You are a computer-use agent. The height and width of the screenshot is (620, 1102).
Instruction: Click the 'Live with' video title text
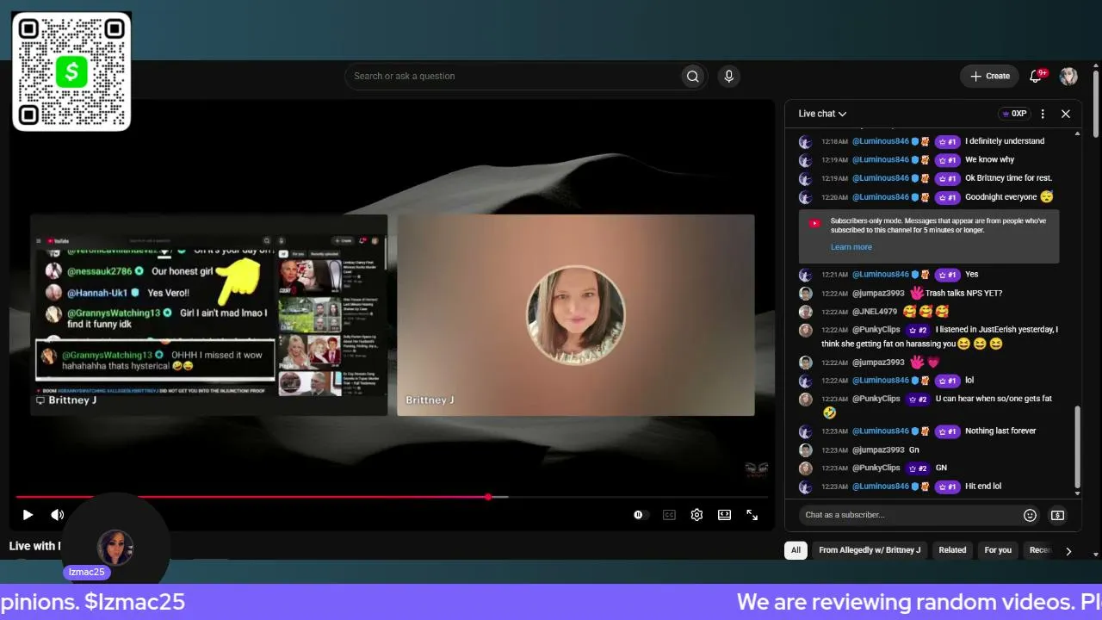[x=34, y=546]
